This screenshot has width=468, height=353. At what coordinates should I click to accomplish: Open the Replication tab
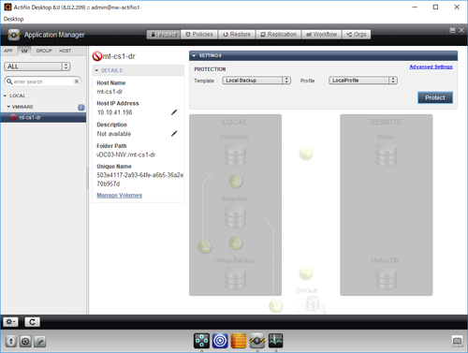coord(278,35)
